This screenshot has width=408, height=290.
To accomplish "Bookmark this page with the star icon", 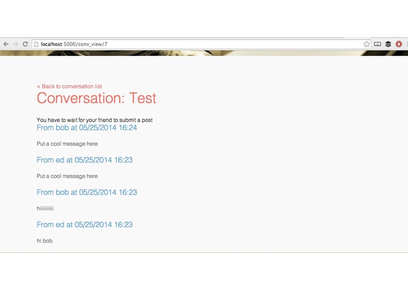I will click(x=366, y=44).
